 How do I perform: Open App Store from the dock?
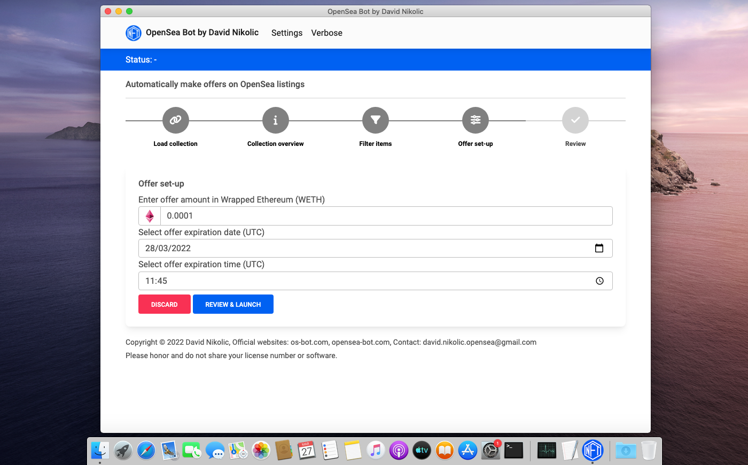click(x=468, y=451)
